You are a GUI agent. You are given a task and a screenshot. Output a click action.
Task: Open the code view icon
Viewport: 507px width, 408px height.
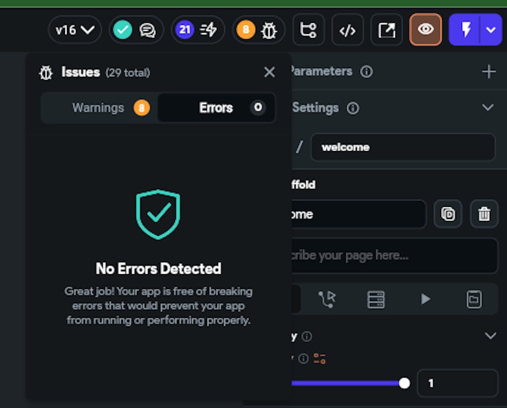tap(347, 30)
